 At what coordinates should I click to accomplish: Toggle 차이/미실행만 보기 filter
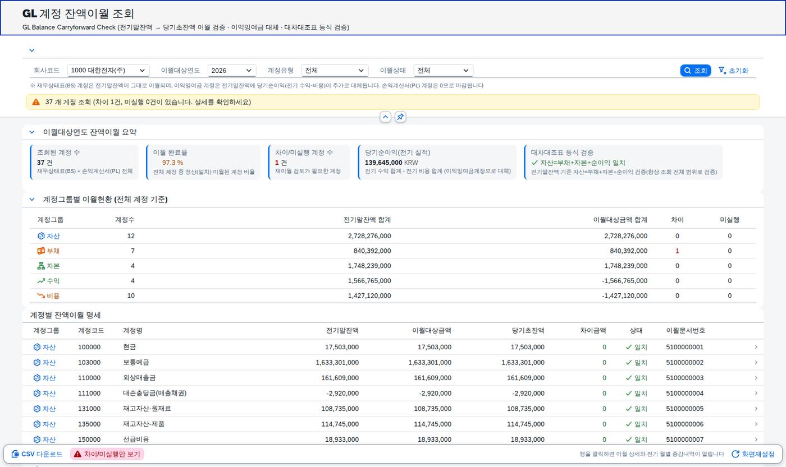coord(107,454)
